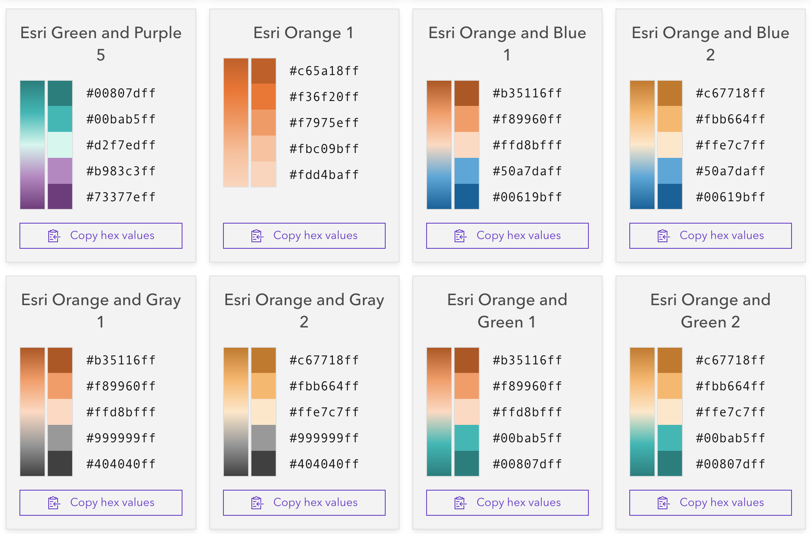Select the pale mint #d2f7edff swatch
Viewport: 811px width, 534px height.
pos(60,145)
